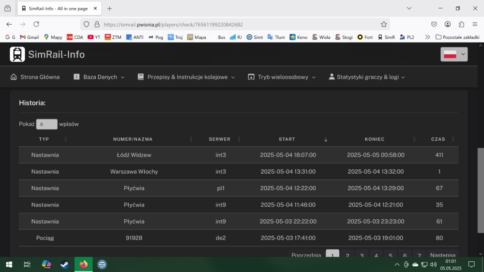The height and width of the screenshot is (272, 484).
Task: Sort the table by the TYP column
Action: click(x=44, y=139)
